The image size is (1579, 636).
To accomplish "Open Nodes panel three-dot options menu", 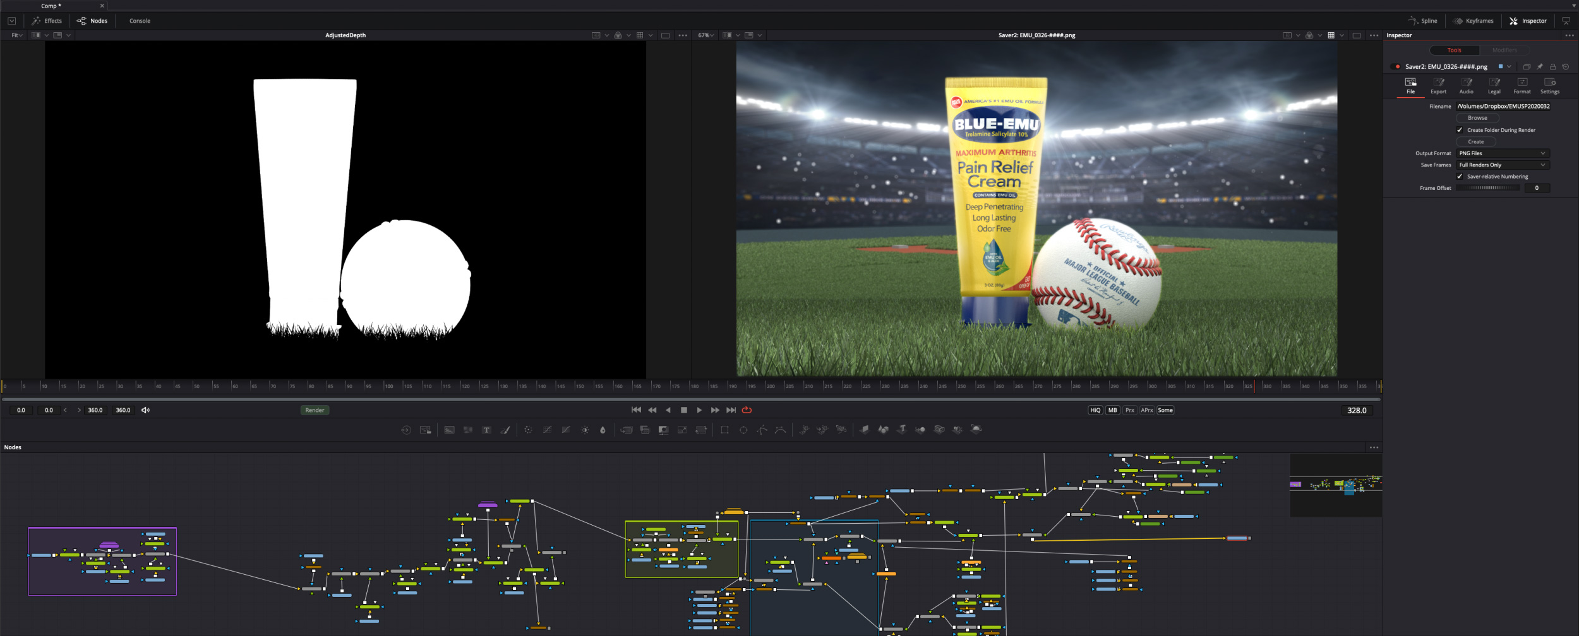I will point(1374,447).
